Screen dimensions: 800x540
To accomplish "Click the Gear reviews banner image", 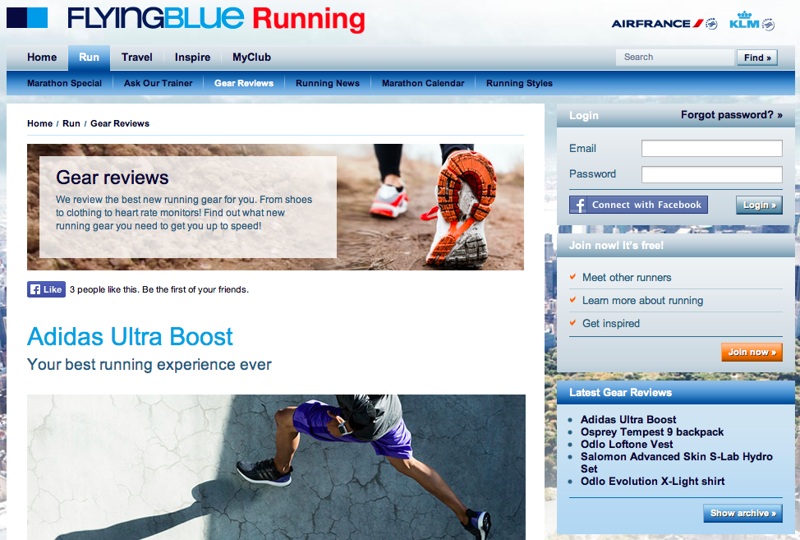I will [x=275, y=206].
